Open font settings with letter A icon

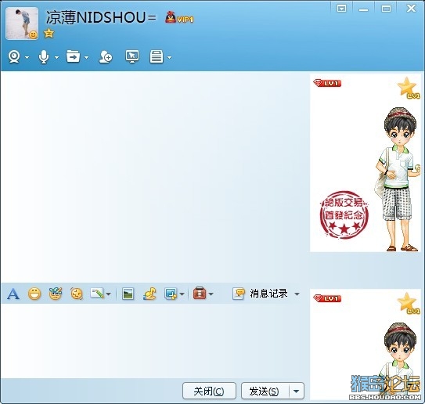point(13,294)
